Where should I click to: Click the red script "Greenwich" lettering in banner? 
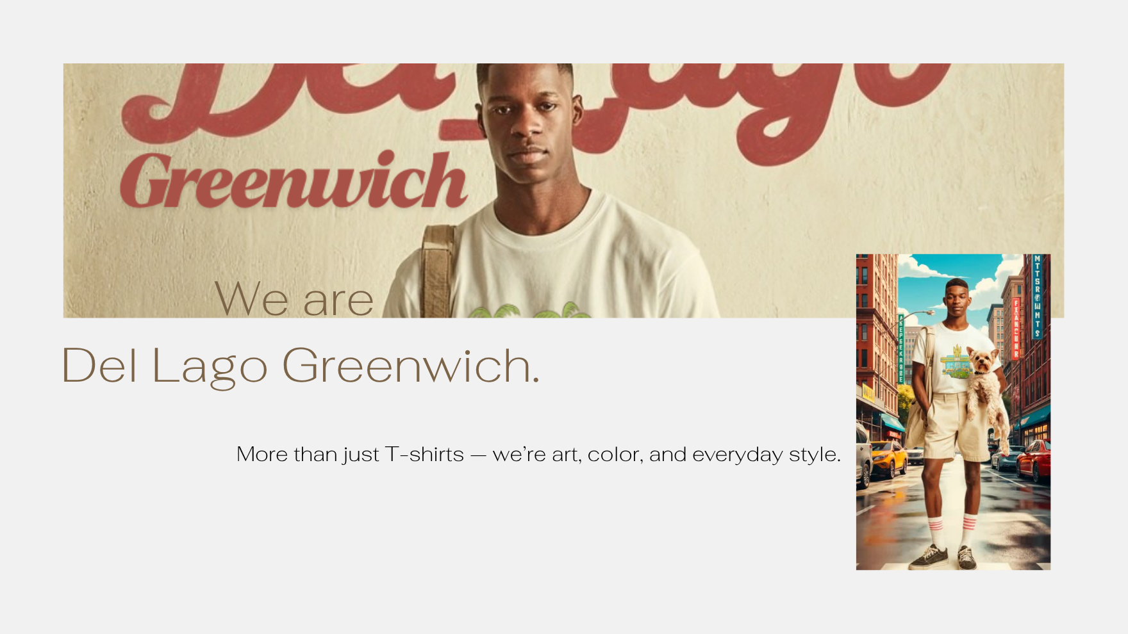coord(294,181)
